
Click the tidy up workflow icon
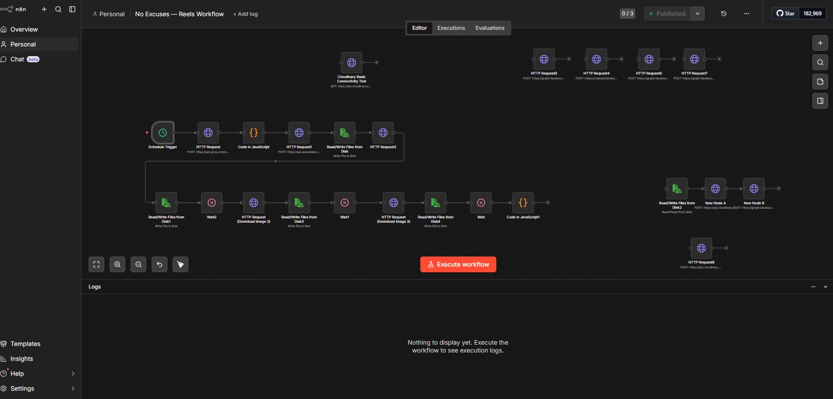point(180,264)
